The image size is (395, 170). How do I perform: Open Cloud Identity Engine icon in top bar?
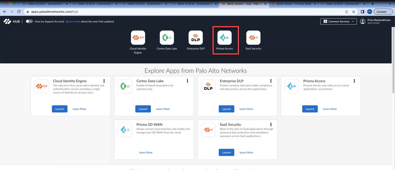pyautogui.click(x=138, y=38)
